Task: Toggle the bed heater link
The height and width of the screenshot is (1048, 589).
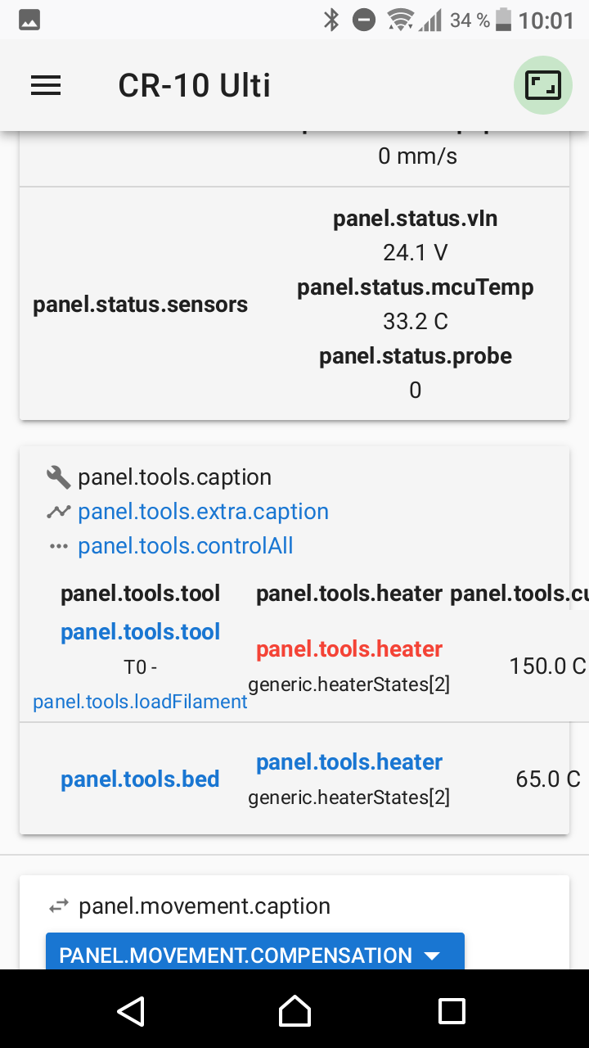Action: click(349, 761)
